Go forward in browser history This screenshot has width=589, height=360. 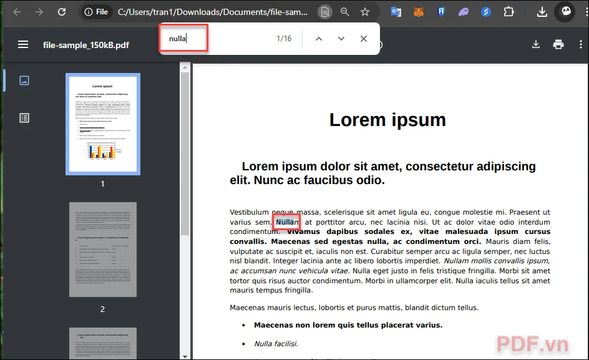[x=39, y=12]
